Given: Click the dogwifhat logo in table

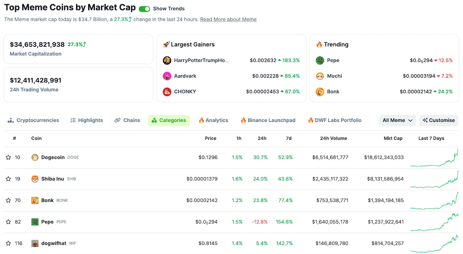Looking at the screenshot, I should point(35,243).
